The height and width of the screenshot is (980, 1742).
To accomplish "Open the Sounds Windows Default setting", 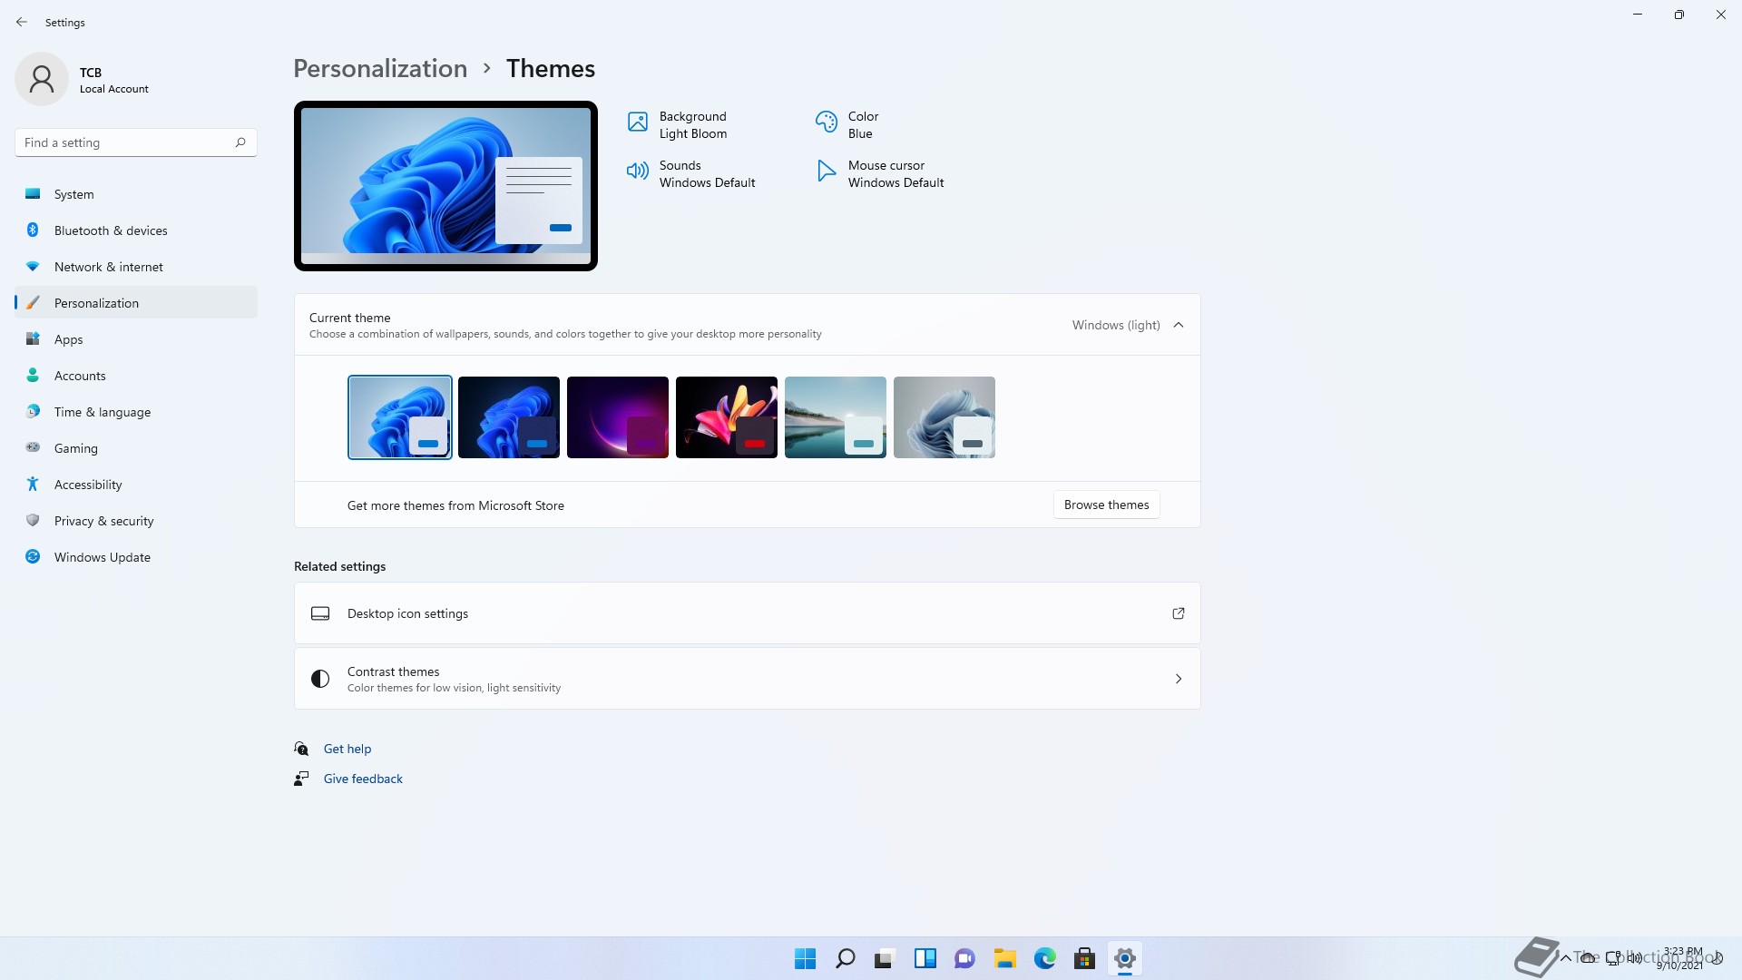I will point(690,174).
